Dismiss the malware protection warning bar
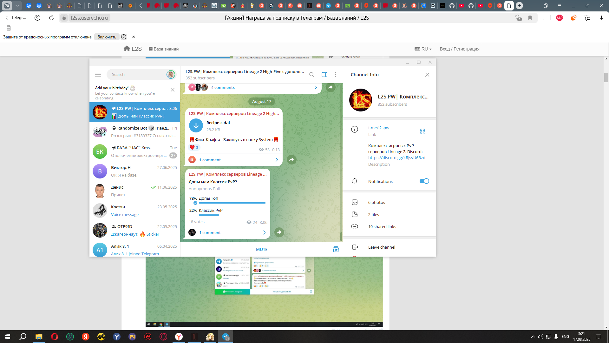 [134, 37]
